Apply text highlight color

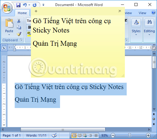[x=29, y=34]
